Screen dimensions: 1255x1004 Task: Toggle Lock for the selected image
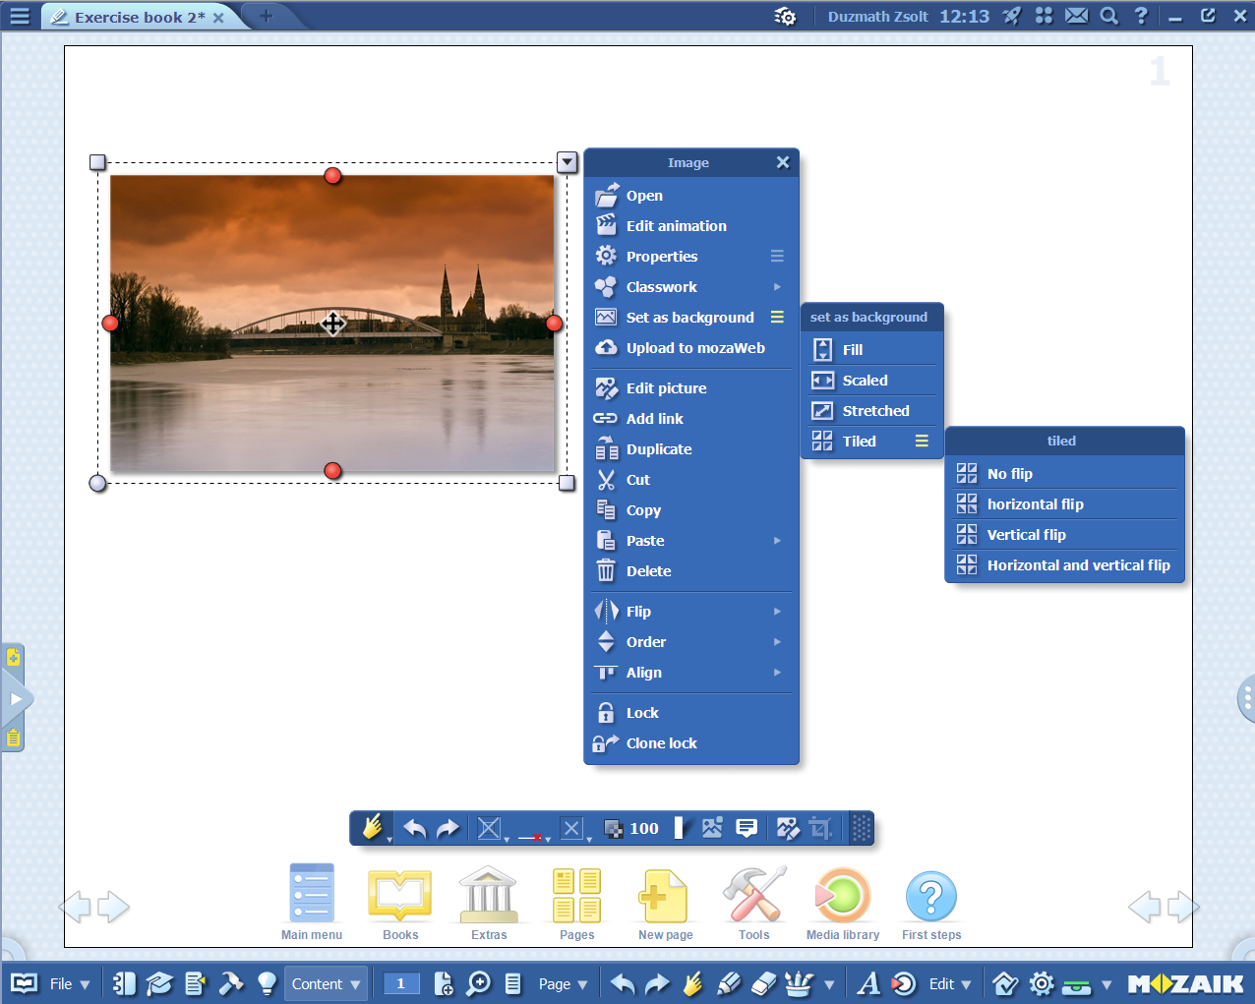(641, 713)
